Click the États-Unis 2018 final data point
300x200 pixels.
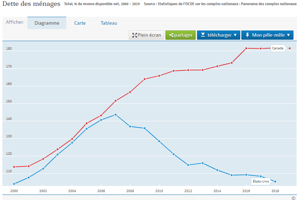(x=275, y=182)
